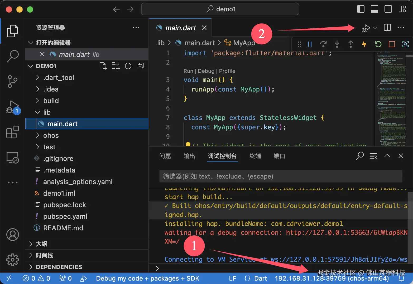Open the Source Control view

(12, 82)
